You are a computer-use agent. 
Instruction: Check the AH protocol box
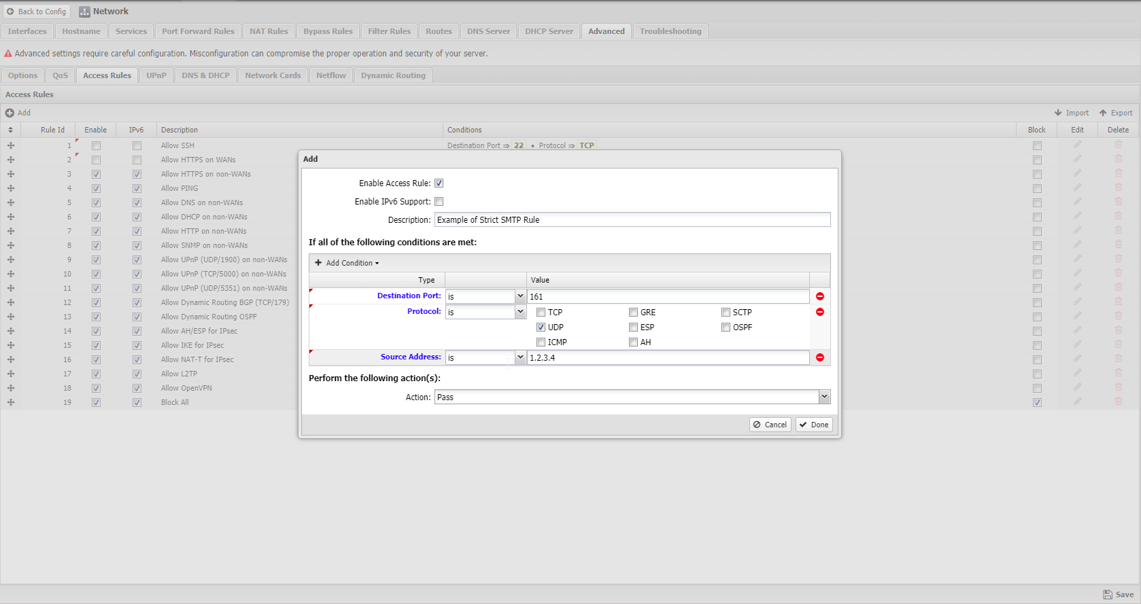[x=633, y=342]
